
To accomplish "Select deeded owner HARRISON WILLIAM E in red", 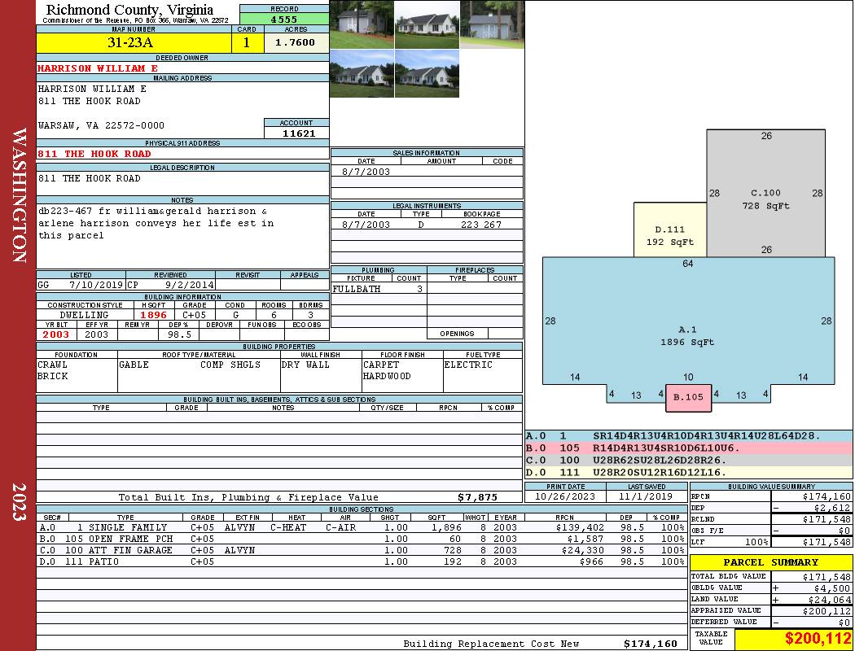I will 98,68.
